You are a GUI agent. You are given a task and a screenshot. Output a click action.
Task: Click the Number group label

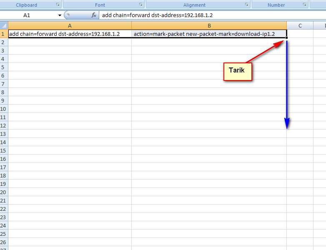[276, 5]
